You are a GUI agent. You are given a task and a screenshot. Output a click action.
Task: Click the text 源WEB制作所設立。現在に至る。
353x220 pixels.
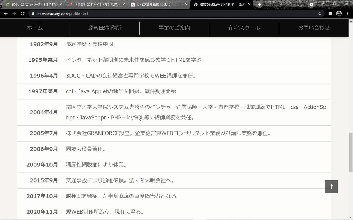(x=105, y=212)
